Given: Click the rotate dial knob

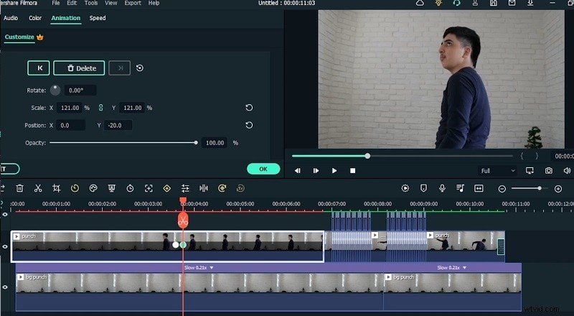Looking at the screenshot, I should [x=55, y=90].
